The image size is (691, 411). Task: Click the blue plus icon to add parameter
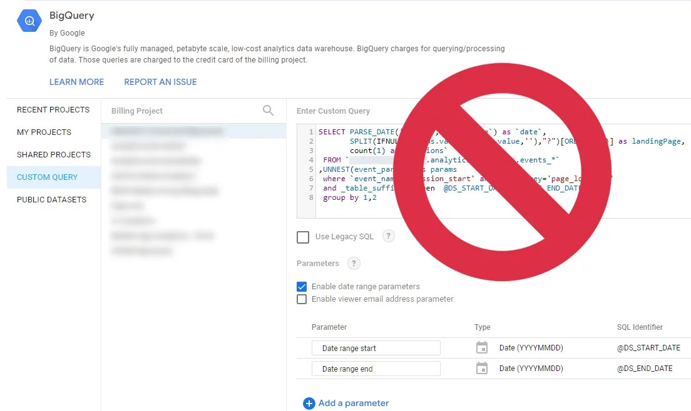(309, 404)
